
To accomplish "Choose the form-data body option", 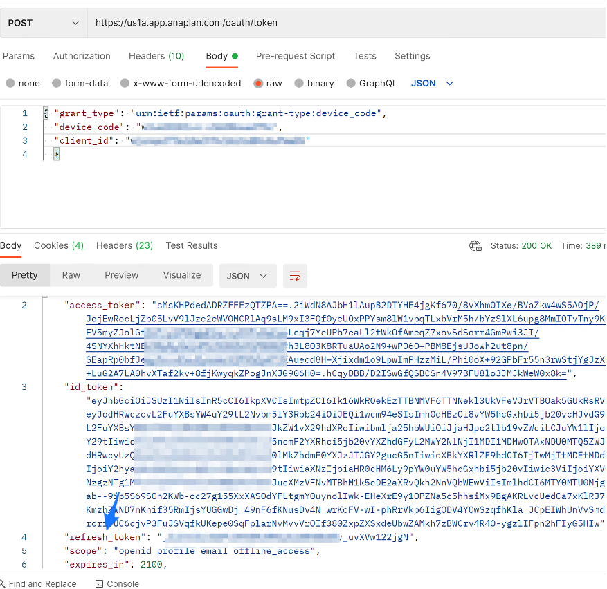I will click(80, 83).
